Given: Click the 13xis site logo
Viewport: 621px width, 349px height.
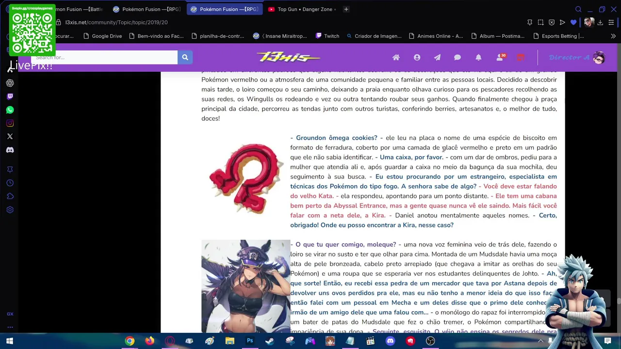Looking at the screenshot, I should point(288,57).
